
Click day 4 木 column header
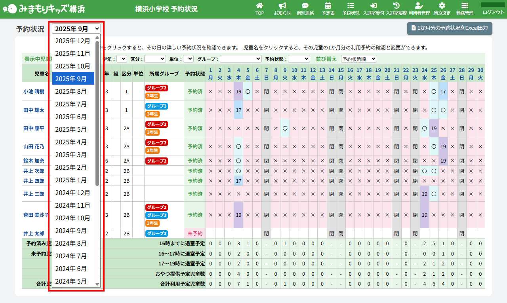(238, 74)
